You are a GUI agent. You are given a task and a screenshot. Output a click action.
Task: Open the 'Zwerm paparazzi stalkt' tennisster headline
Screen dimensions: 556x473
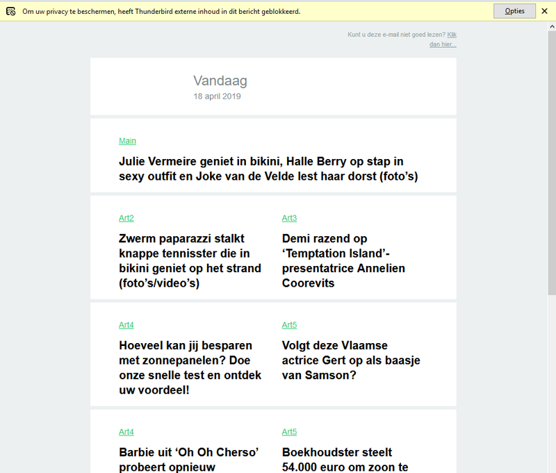[x=190, y=260]
